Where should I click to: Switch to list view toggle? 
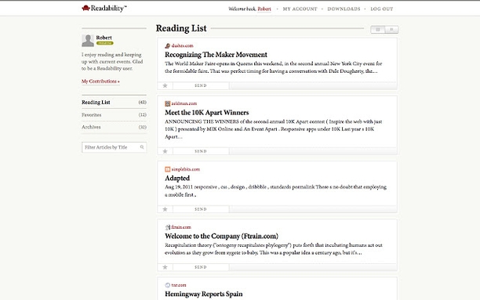(x=391, y=29)
